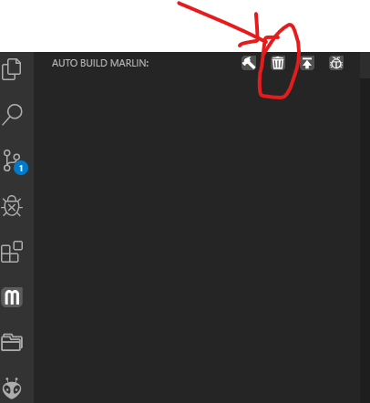This screenshot has height=403, width=370.
Task: Open the Search view magnifier icon
Action: pos(12,115)
